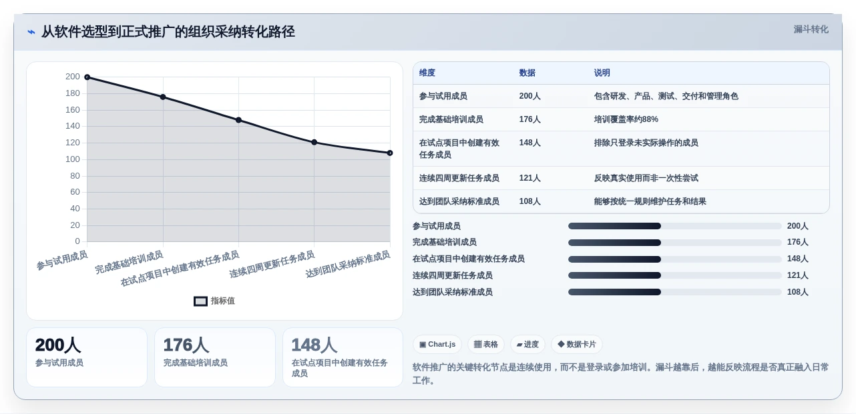This screenshot has width=856, height=414.
Task: Click the progress bar for 连续四周更新任务成员
Action: 674,275
